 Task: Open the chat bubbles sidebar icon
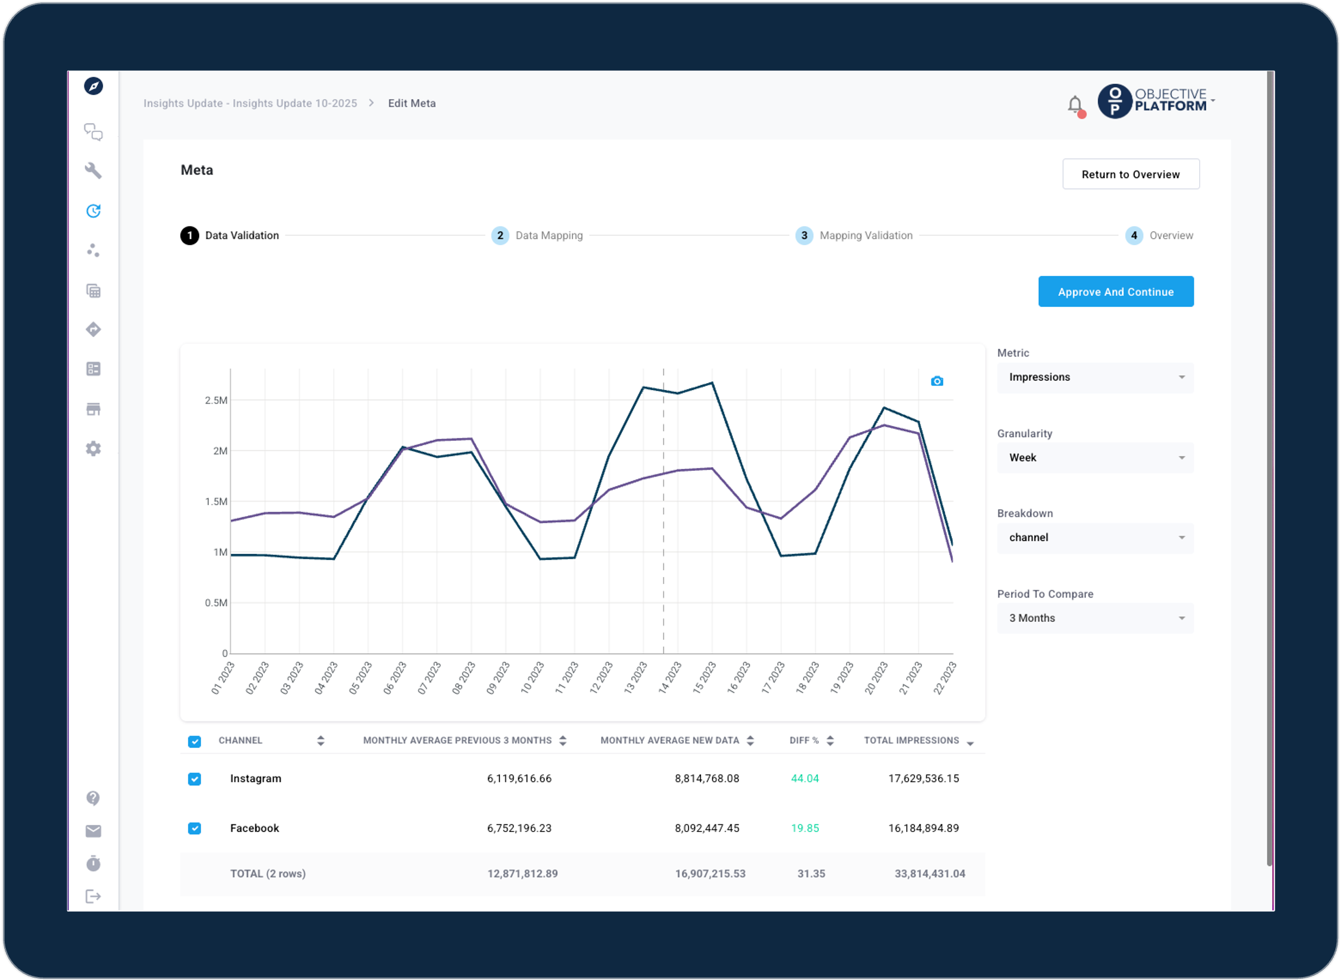93,131
